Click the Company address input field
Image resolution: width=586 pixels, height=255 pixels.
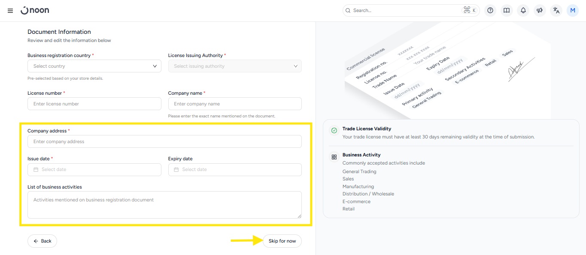coord(164,141)
